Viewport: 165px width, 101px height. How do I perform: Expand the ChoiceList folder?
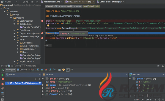pyautogui.click(x=18, y=43)
